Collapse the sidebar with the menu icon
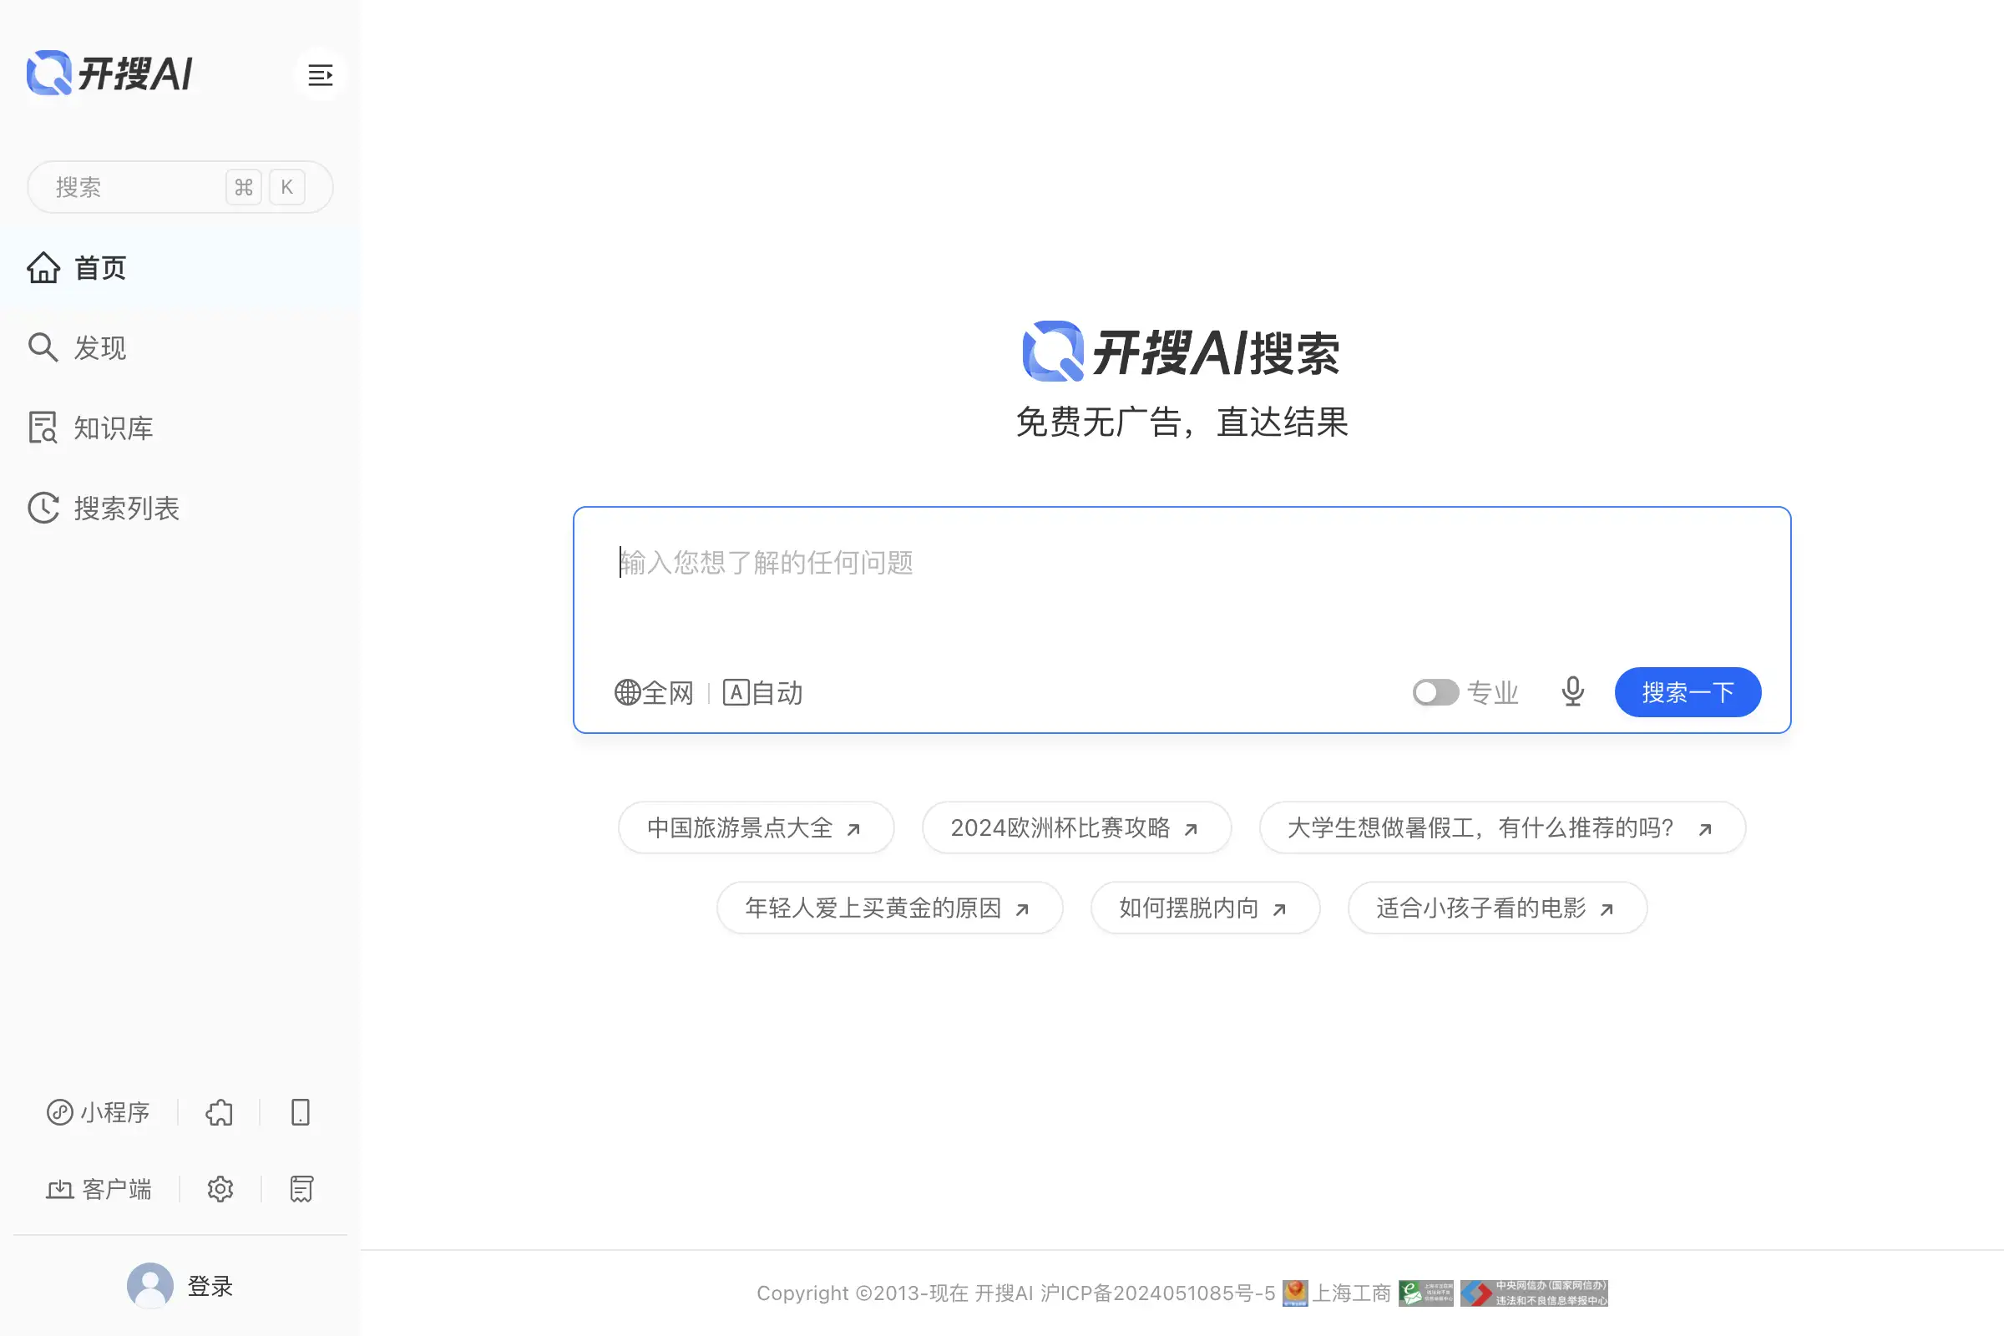Viewport: 2004px width, 1336px height. (320, 75)
